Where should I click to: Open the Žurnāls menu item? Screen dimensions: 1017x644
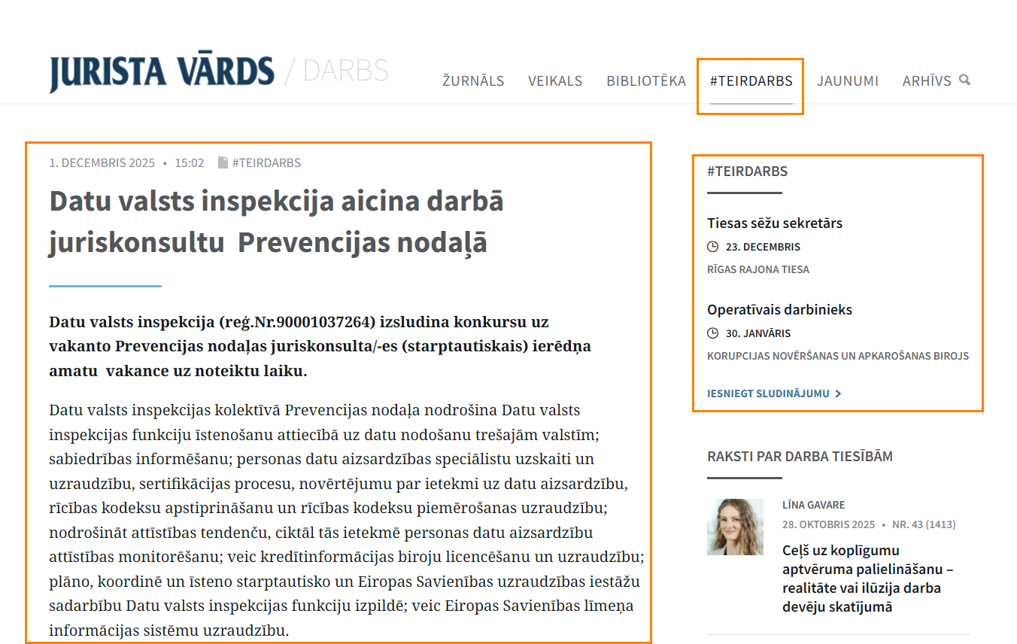[473, 80]
